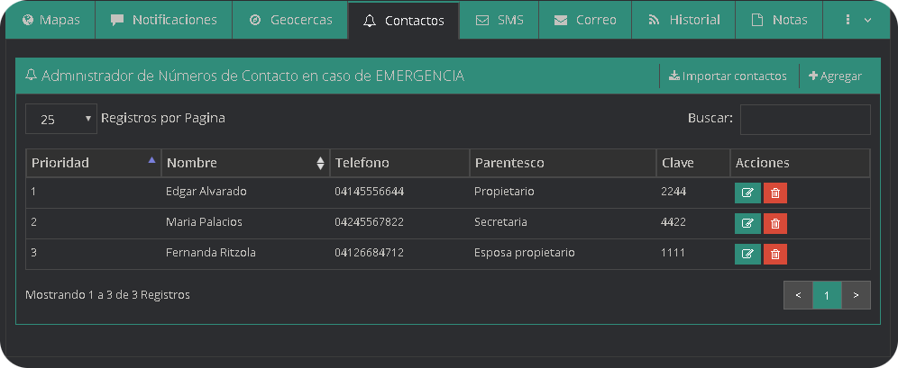Click the Parentesco column header
This screenshot has height=368, width=898.
coord(563,163)
